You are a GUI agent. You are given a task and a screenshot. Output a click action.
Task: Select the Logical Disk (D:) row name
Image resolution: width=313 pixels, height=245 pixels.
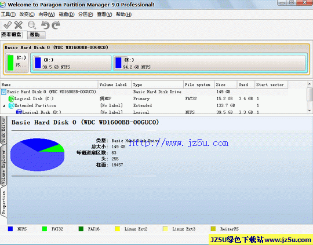(42, 112)
